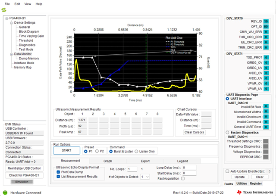Select the System Diagnostics radio option
Image resolution: width=276 pixels, height=196 pixels.
[227, 133]
